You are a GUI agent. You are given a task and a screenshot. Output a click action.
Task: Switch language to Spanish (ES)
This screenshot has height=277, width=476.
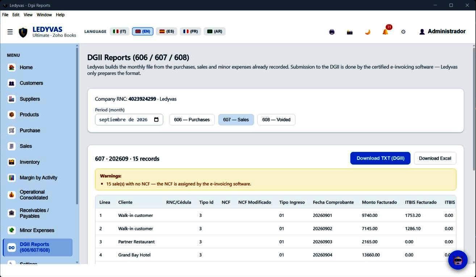167,31
